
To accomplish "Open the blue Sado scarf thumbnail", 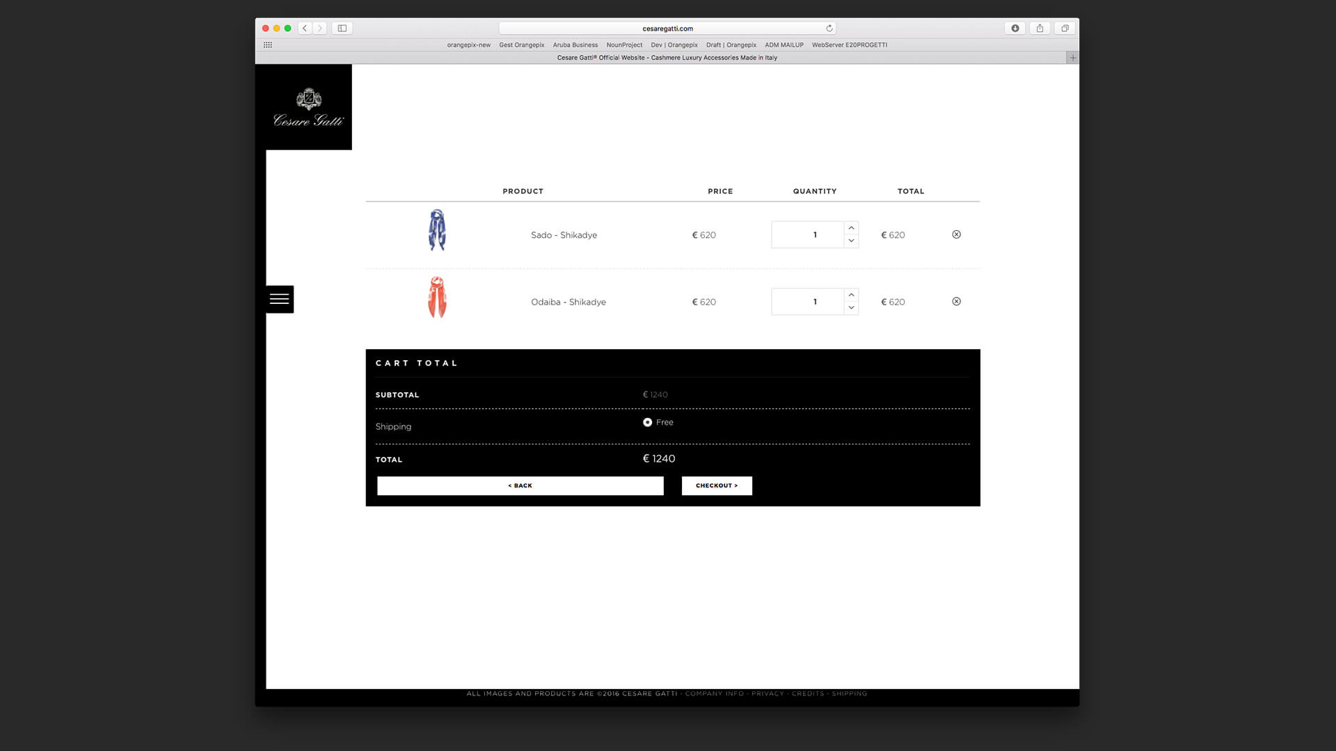I will tap(437, 230).
